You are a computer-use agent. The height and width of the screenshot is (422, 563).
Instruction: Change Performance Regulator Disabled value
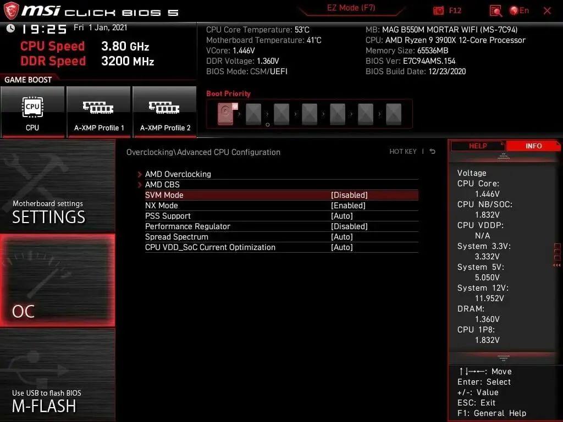(349, 226)
